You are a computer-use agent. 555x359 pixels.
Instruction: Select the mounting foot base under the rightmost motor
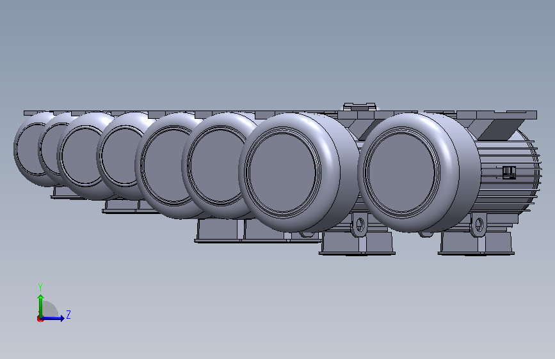point(476,253)
